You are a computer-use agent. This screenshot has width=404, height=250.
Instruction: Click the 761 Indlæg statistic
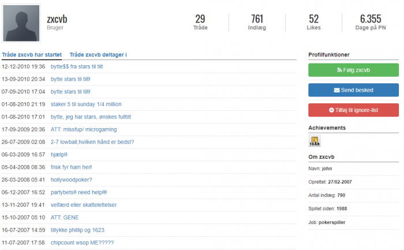point(257,22)
